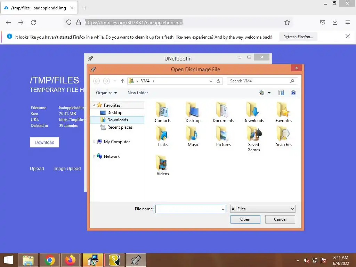This screenshot has width=356, height=267.
Task: Open the Organize dropdown menu
Action: (106, 92)
